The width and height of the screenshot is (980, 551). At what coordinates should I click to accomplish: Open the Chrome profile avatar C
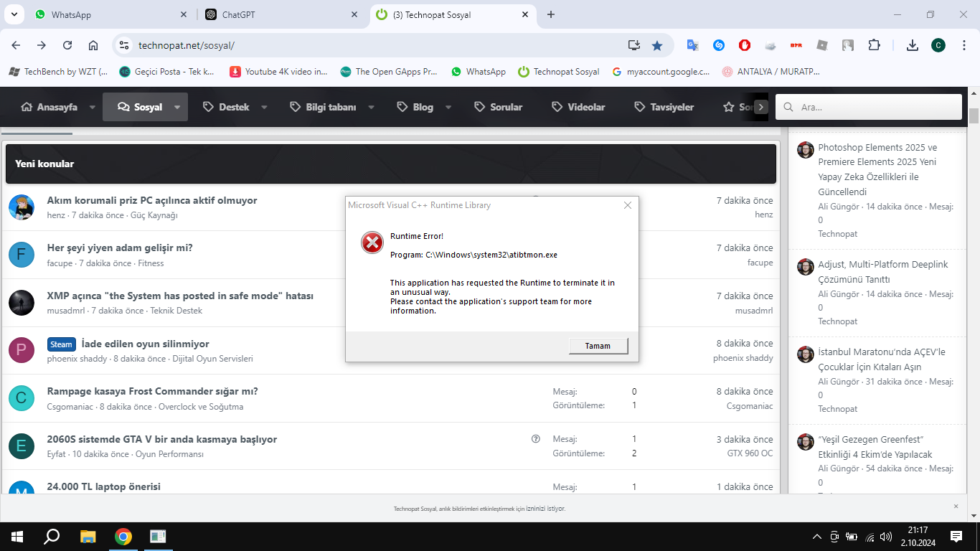click(938, 45)
